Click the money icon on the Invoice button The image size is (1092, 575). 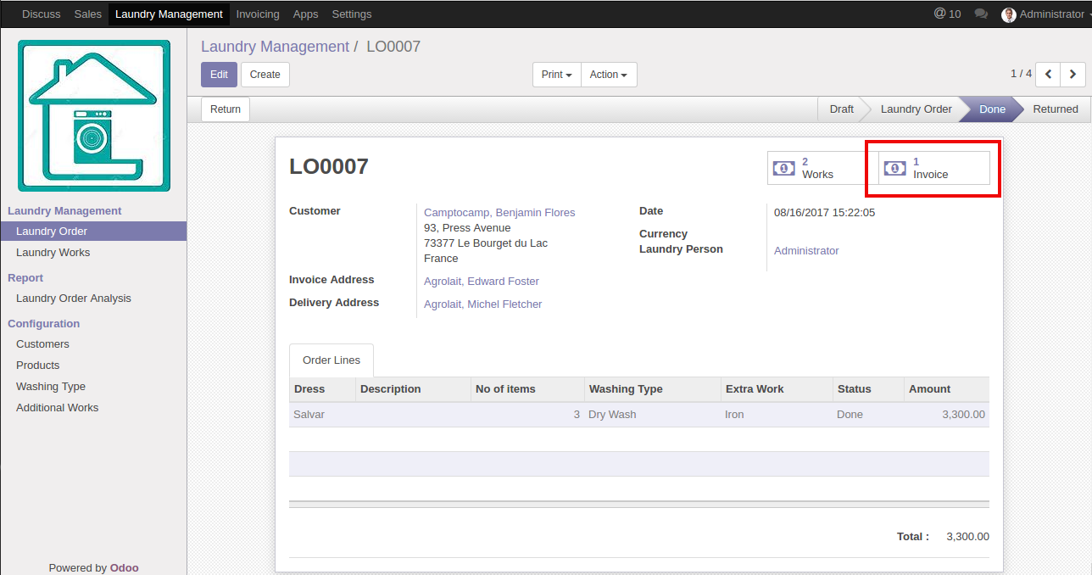(894, 168)
